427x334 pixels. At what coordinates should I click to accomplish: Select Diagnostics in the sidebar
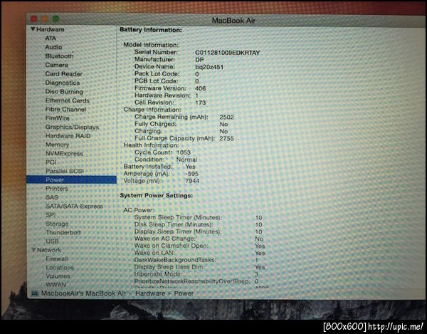point(63,83)
